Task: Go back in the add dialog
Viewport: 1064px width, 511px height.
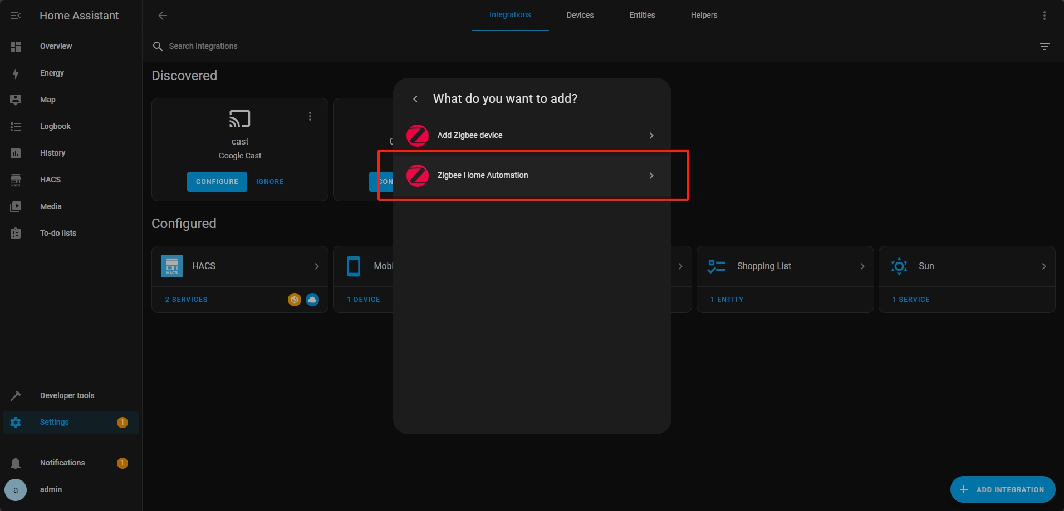Action: pos(415,99)
